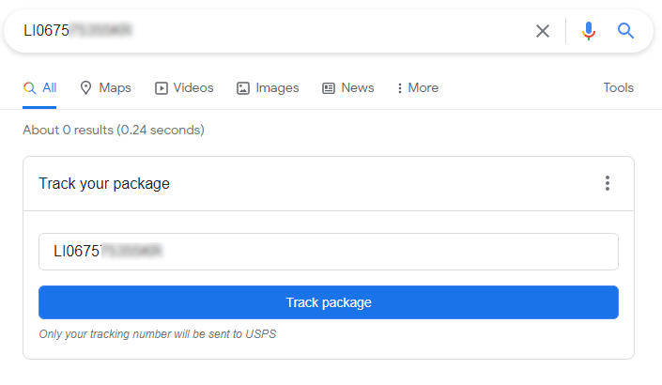Switch to the News tab

348,88
